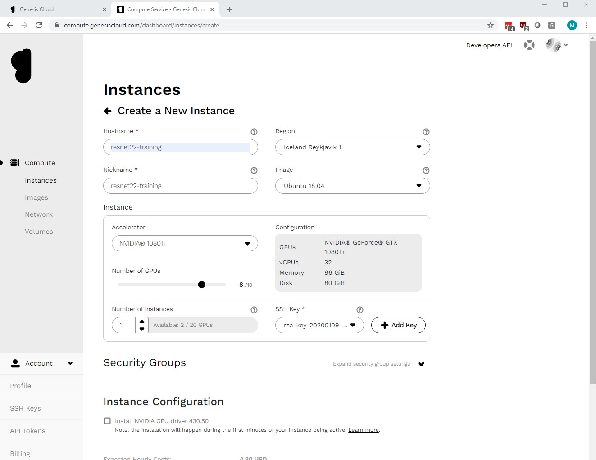The height and width of the screenshot is (460, 596).
Task: Click the Account person icon
Action: click(15, 363)
